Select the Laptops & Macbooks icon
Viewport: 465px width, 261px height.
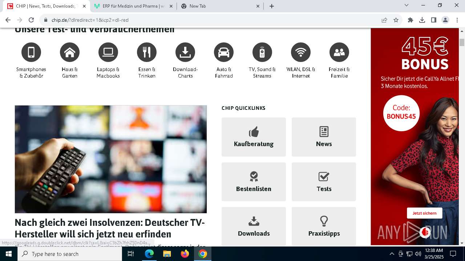108,52
